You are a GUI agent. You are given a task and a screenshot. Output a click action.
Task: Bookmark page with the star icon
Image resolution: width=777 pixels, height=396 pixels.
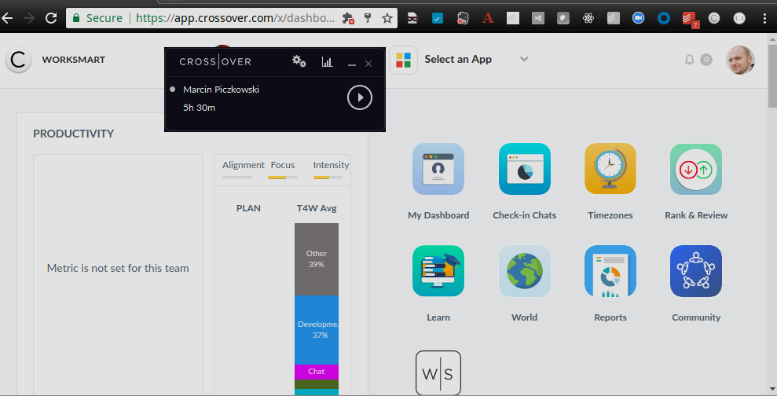387,17
